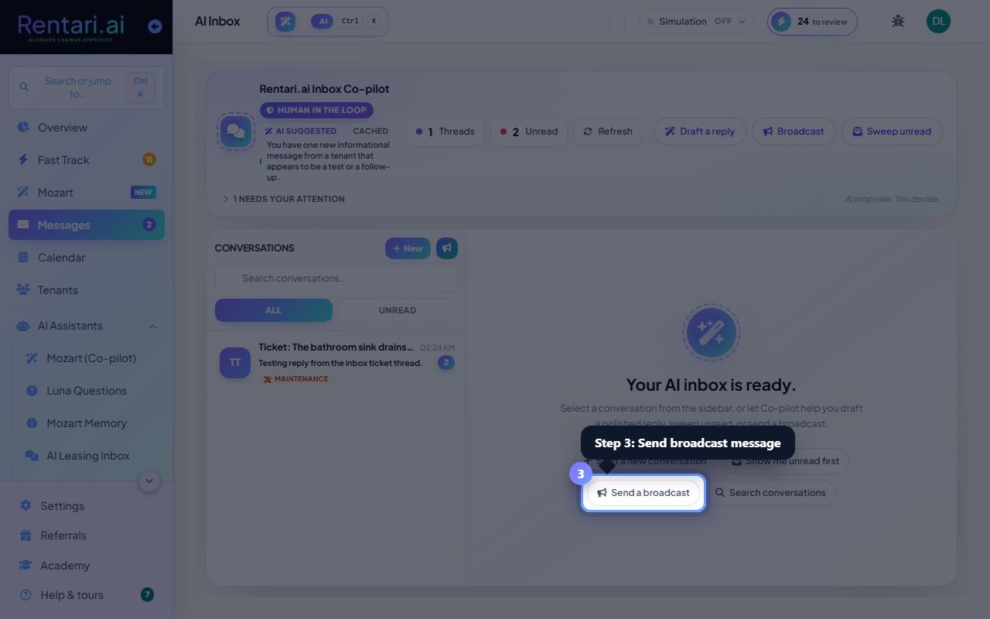Open the magic wand AI command icon
This screenshot has height=619, width=990.
(x=285, y=22)
